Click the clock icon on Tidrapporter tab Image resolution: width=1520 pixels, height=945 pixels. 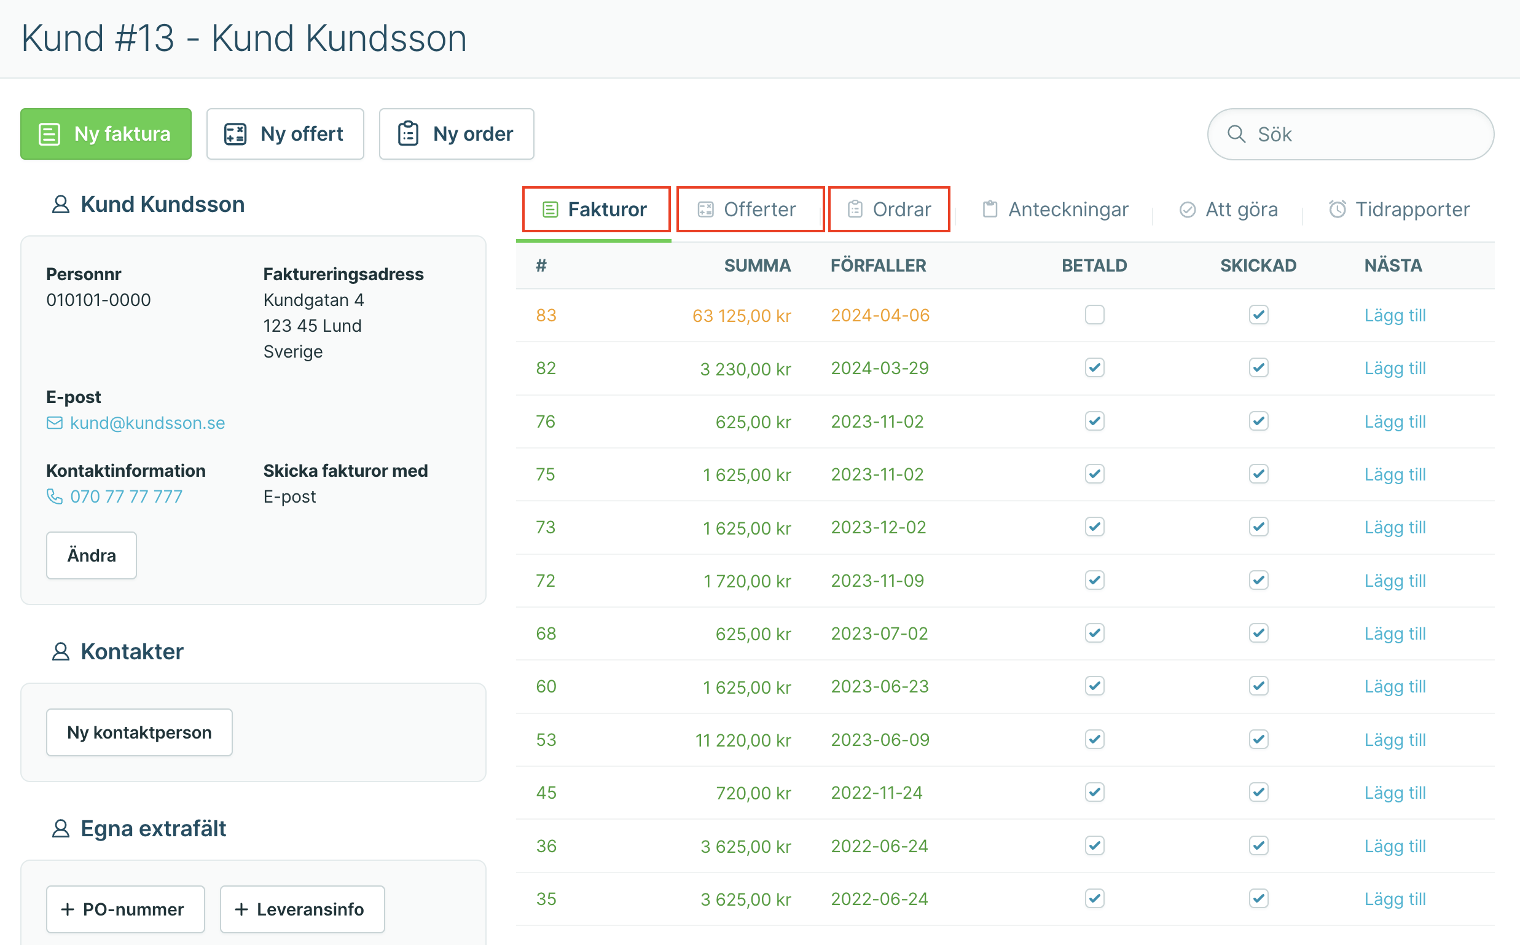coord(1337,210)
